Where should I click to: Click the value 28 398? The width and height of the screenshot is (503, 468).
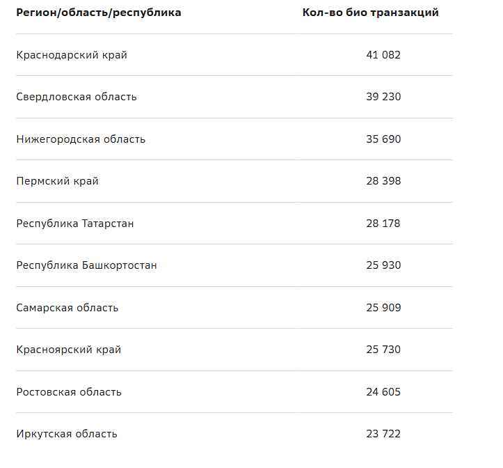click(383, 181)
